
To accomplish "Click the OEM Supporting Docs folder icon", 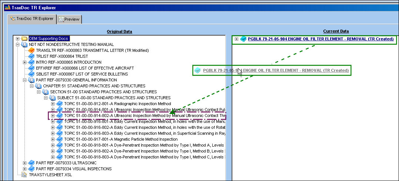I will (x=24, y=38).
